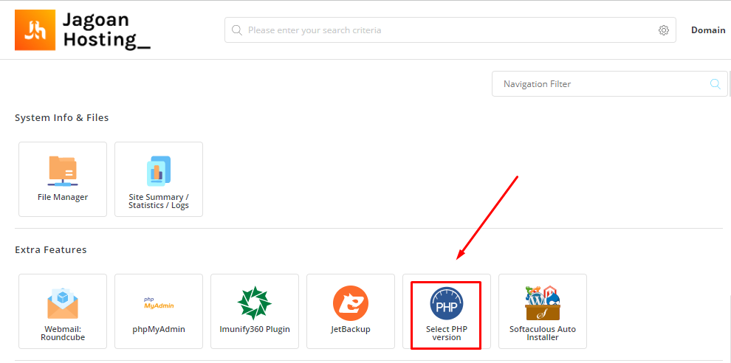Image resolution: width=731 pixels, height=363 pixels.
Task: Click the Jagoan Hosting logo
Action: [35, 30]
